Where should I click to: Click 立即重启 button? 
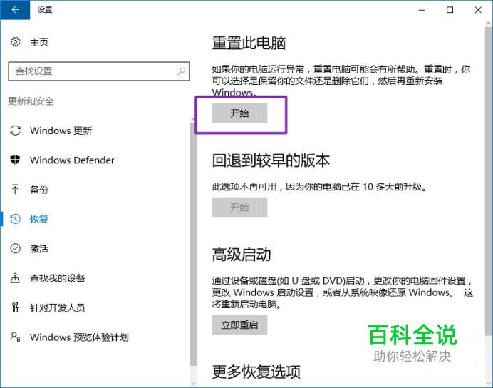point(239,325)
